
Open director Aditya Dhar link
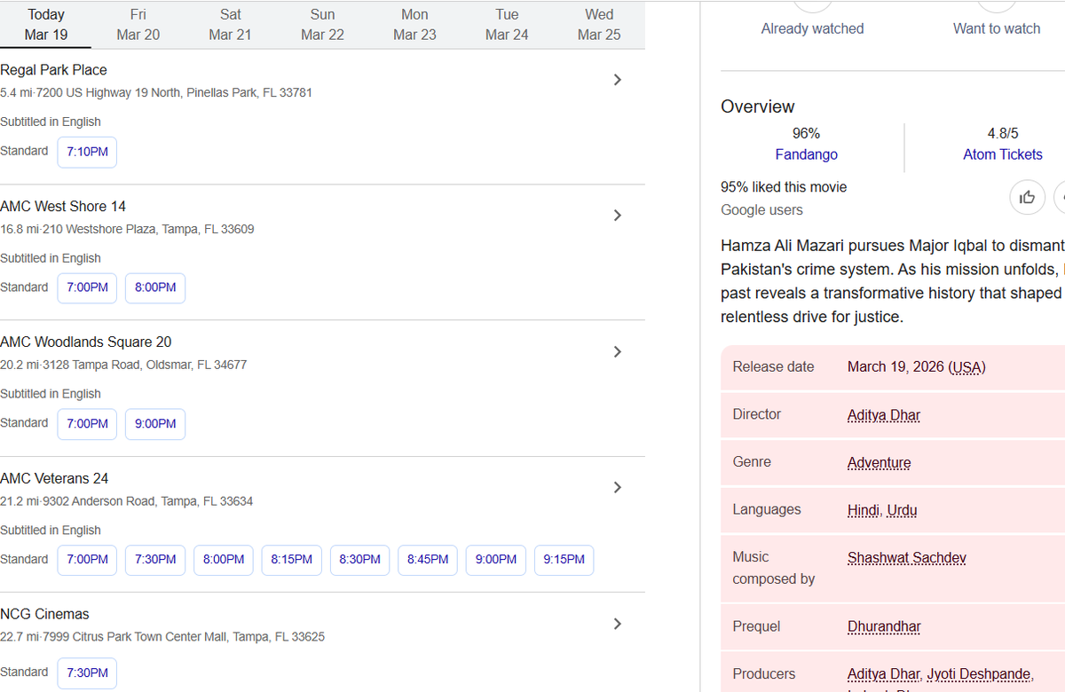tap(884, 415)
